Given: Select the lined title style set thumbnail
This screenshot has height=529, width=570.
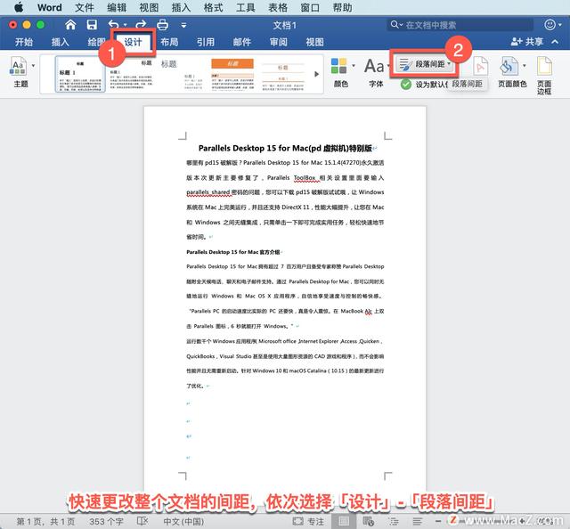Looking at the screenshot, I should pyautogui.click(x=283, y=76).
